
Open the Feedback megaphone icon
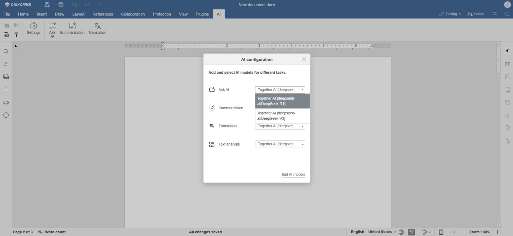6,103
